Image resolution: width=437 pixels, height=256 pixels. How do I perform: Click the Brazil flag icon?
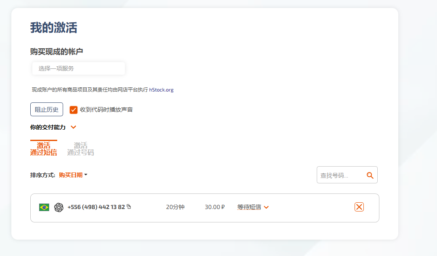point(44,207)
